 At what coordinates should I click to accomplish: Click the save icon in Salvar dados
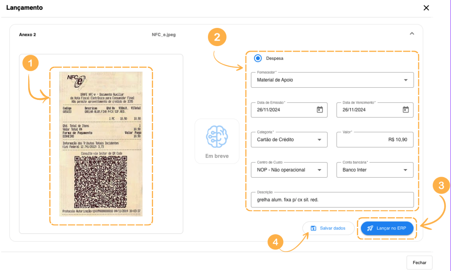[313, 229]
